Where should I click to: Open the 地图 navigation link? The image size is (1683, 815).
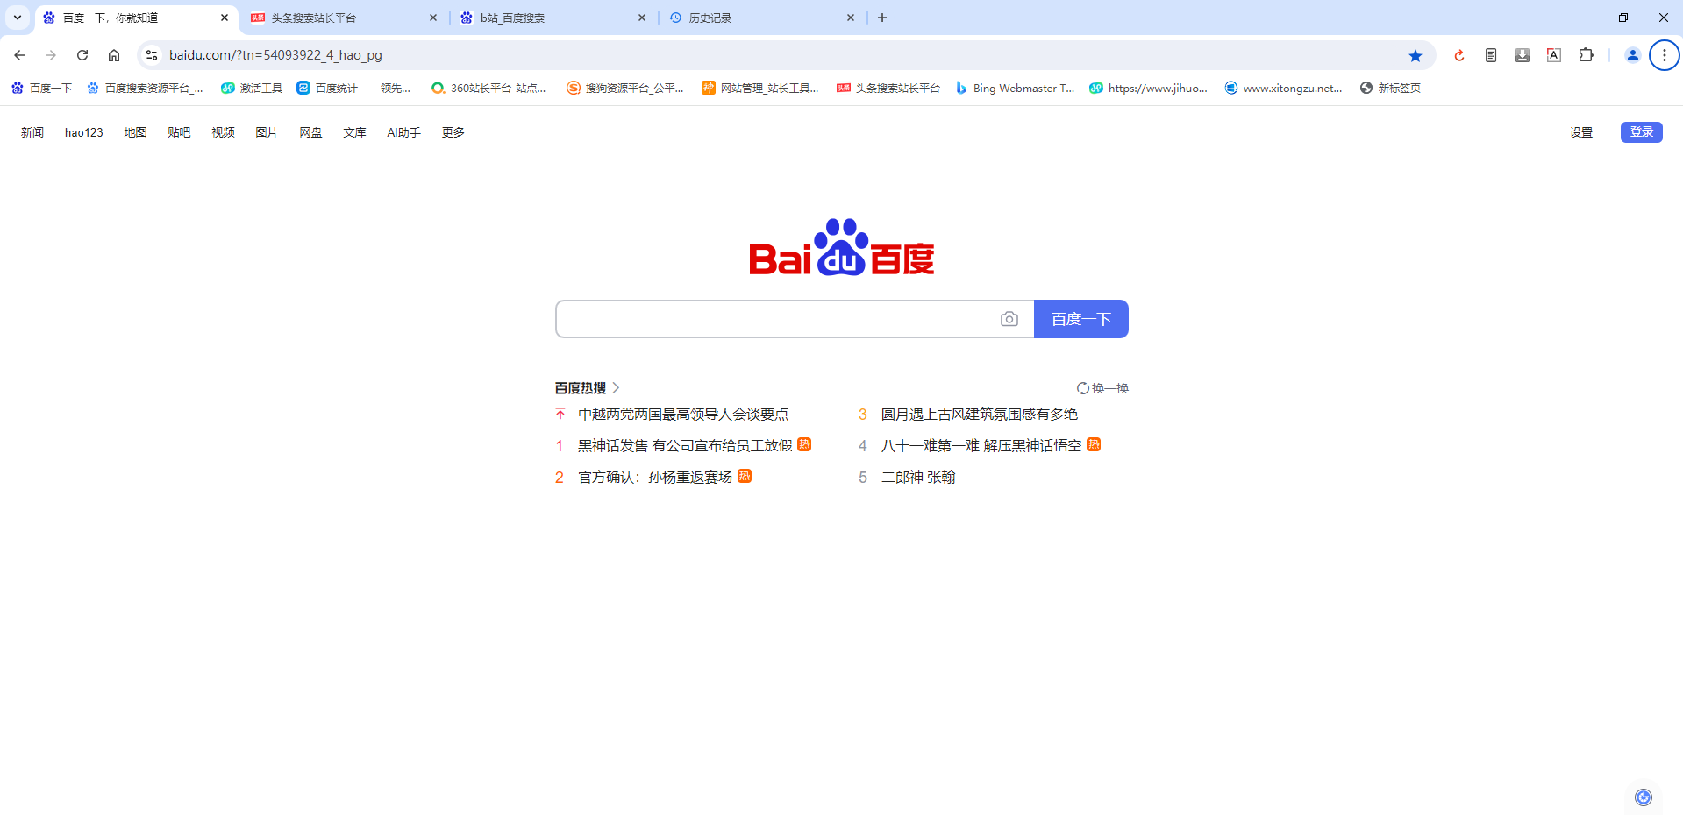135,132
